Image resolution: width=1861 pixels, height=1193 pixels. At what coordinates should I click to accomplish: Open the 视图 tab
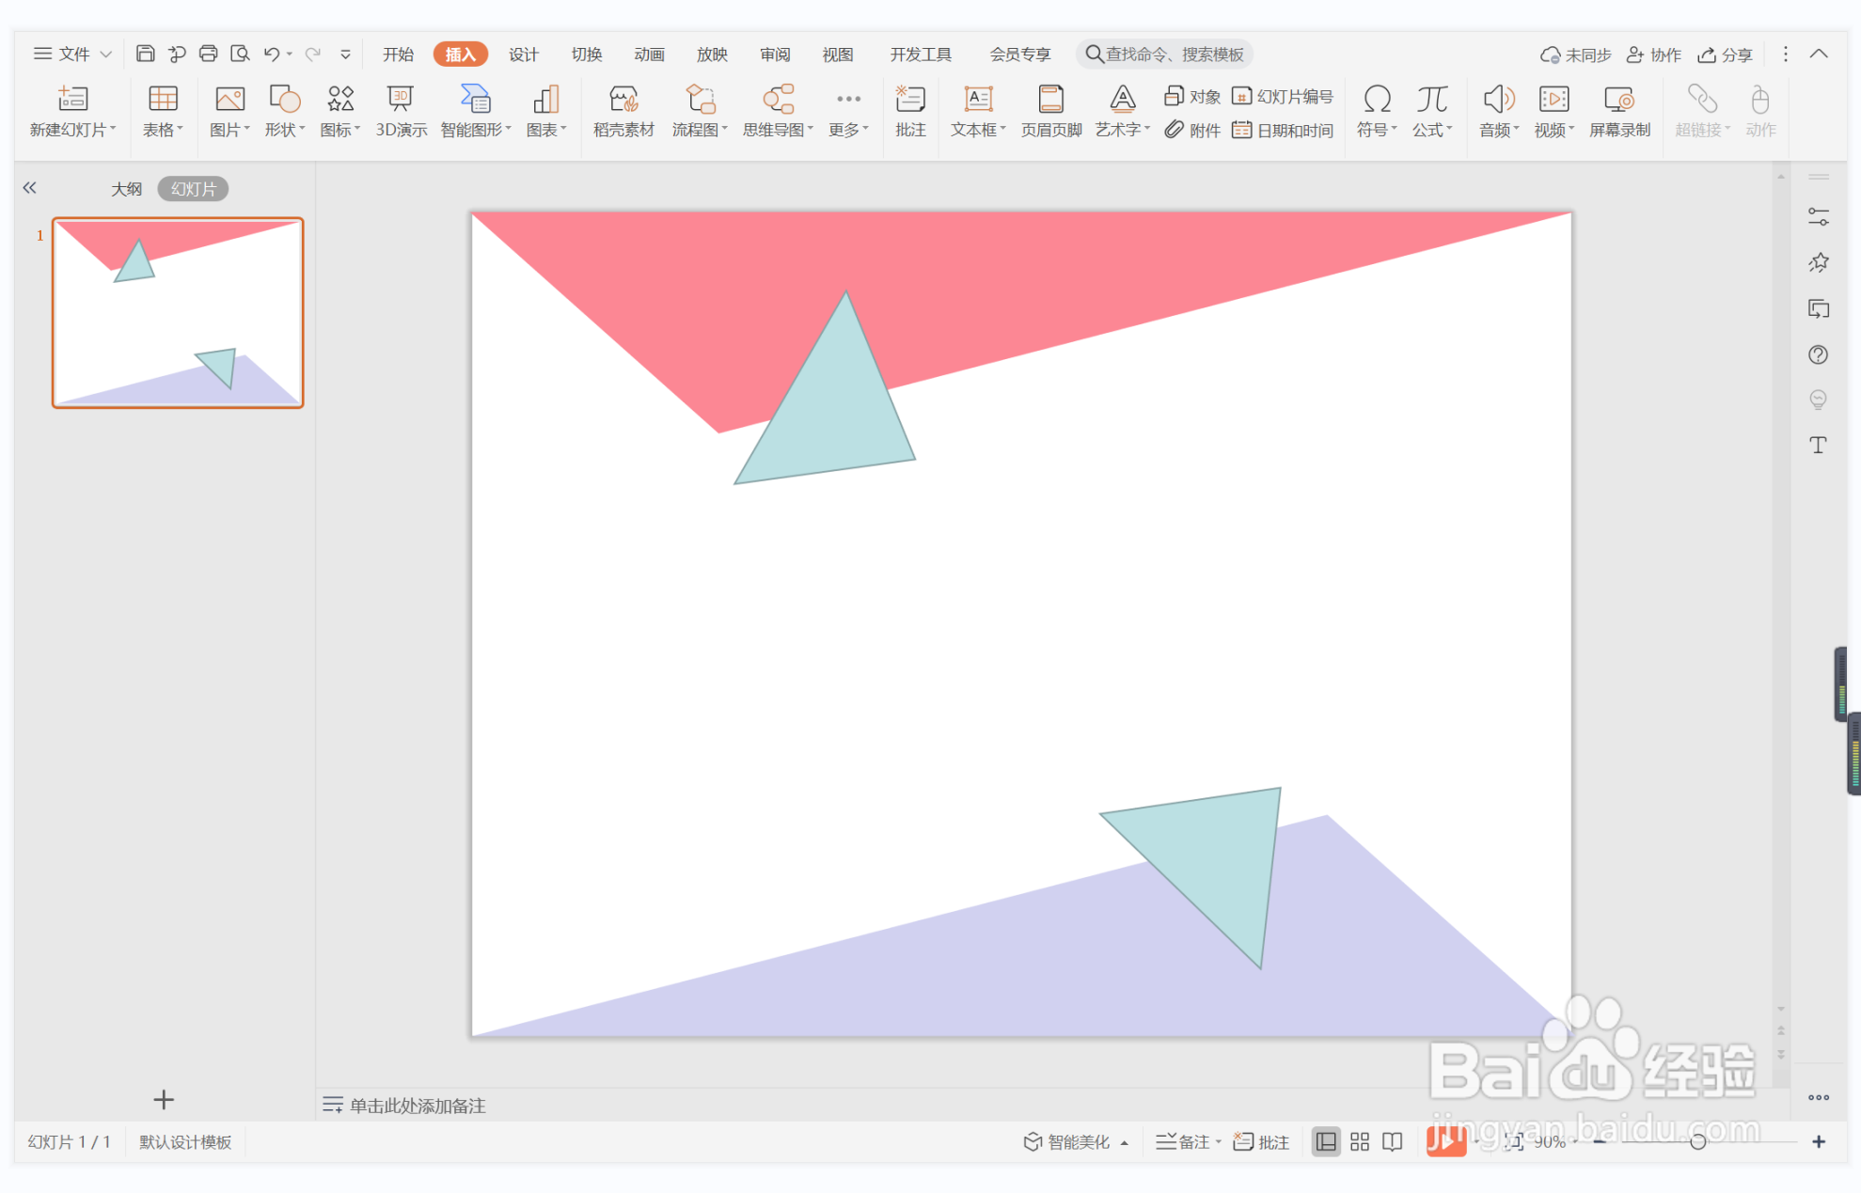point(837,55)
